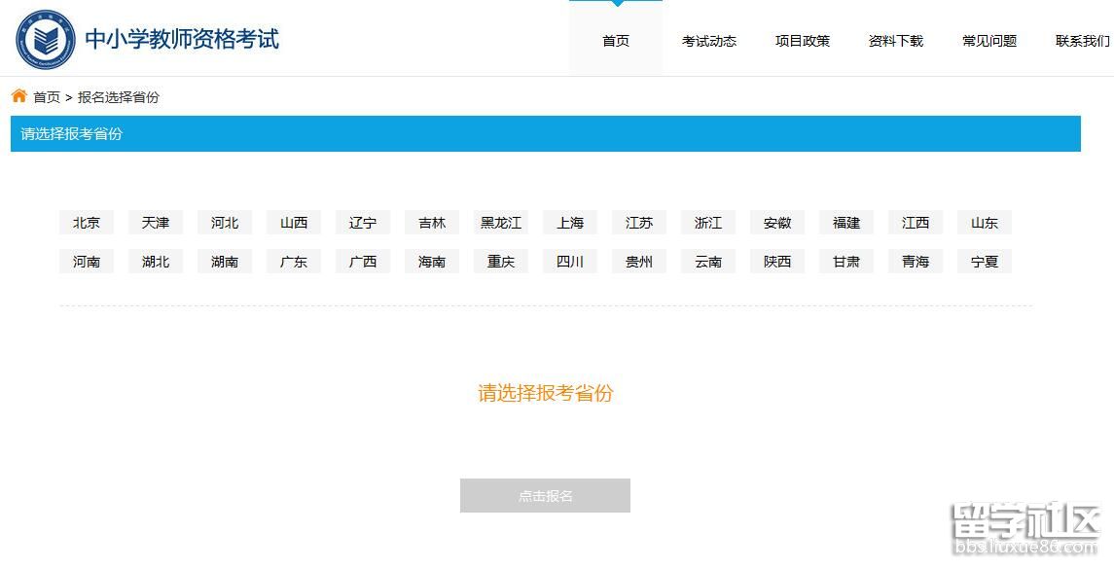The width and height of the screenshot is (1114, 568).
Task: Select 黑龙江 as the exam province
Action: tap(500, 222)
